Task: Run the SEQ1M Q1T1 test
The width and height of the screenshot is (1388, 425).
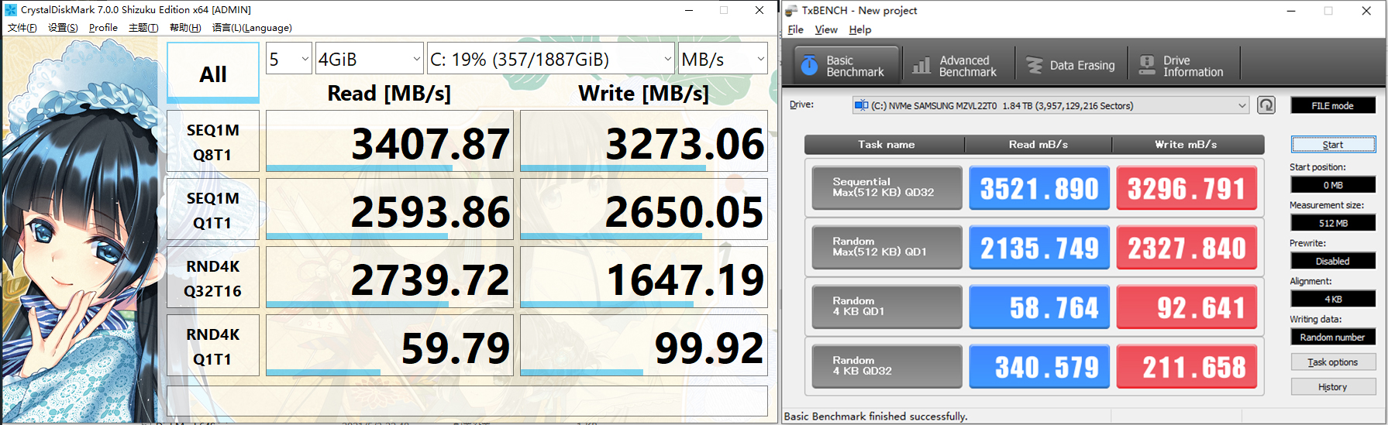Action: click(x=213, y=210)
